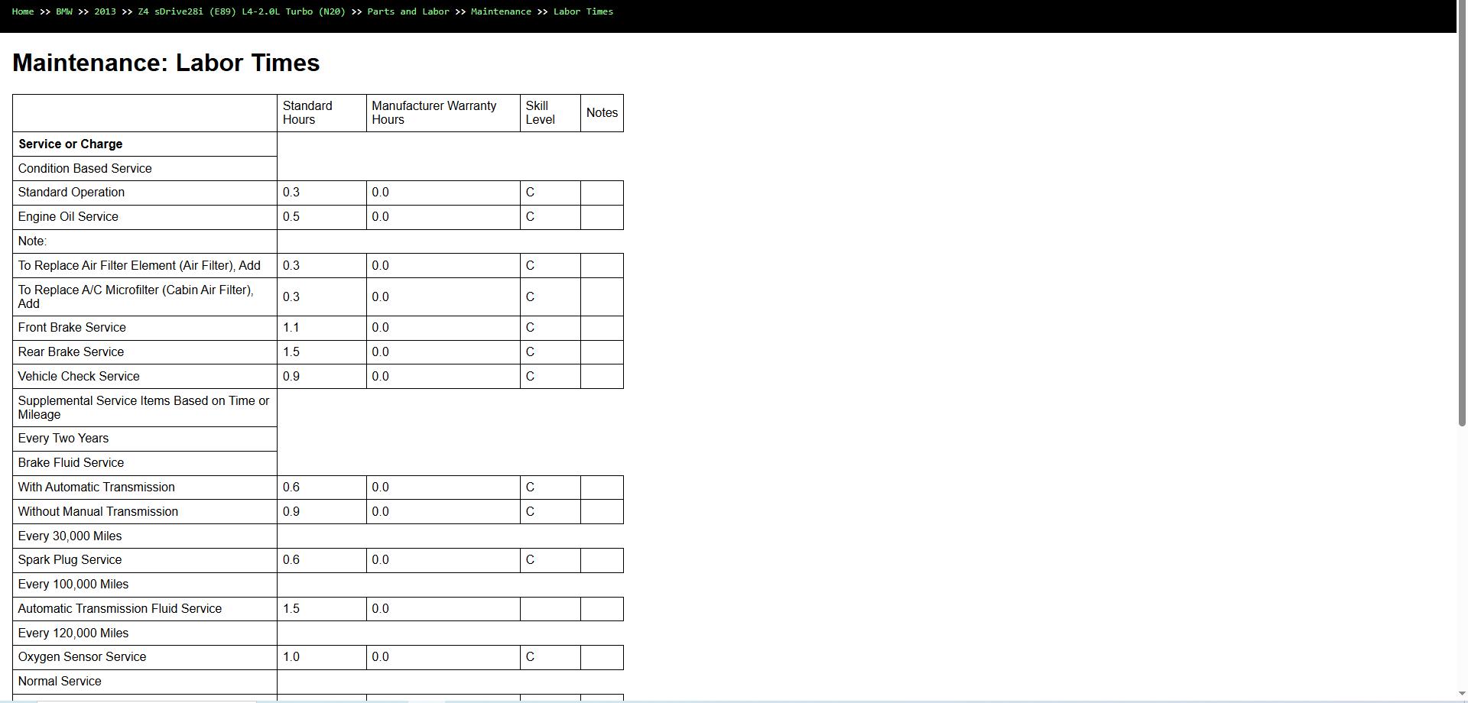Click the Notes column header
This screenshot has height=703, width=1468.
coord(602,113)
